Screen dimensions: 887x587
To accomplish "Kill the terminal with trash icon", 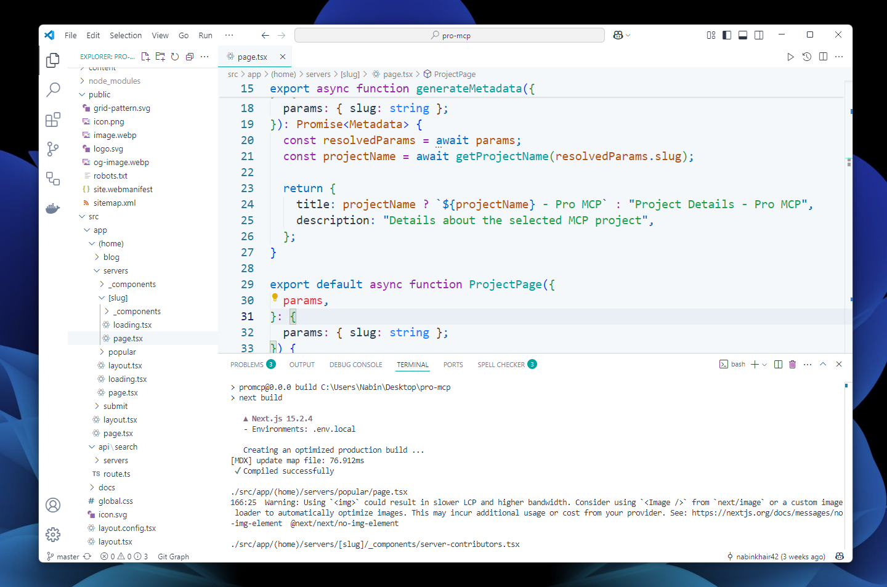I will [x=793, y=365].
